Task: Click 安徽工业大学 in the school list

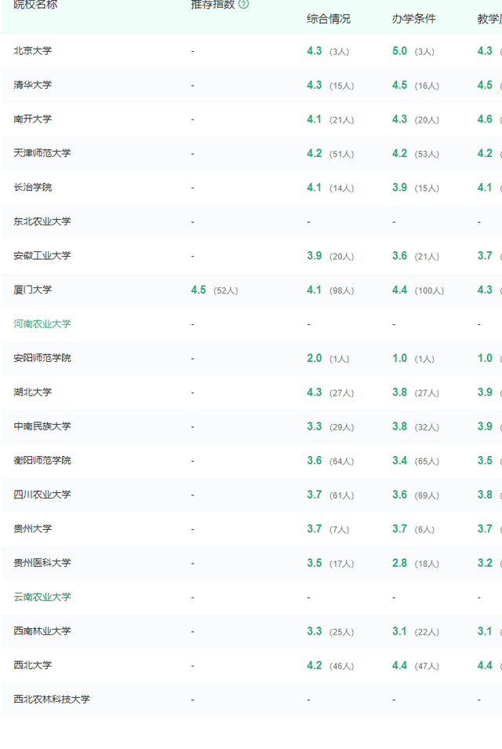Action: coord(42,256)
